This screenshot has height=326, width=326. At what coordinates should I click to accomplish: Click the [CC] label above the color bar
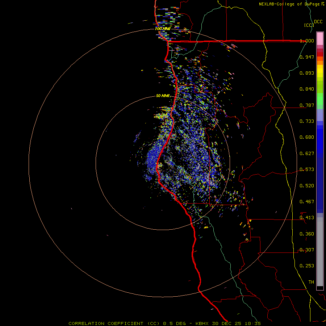click(x=309, y=25)
